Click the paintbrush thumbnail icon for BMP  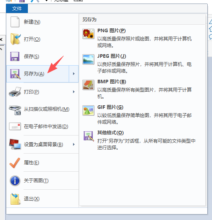click(x=88, y=85)
